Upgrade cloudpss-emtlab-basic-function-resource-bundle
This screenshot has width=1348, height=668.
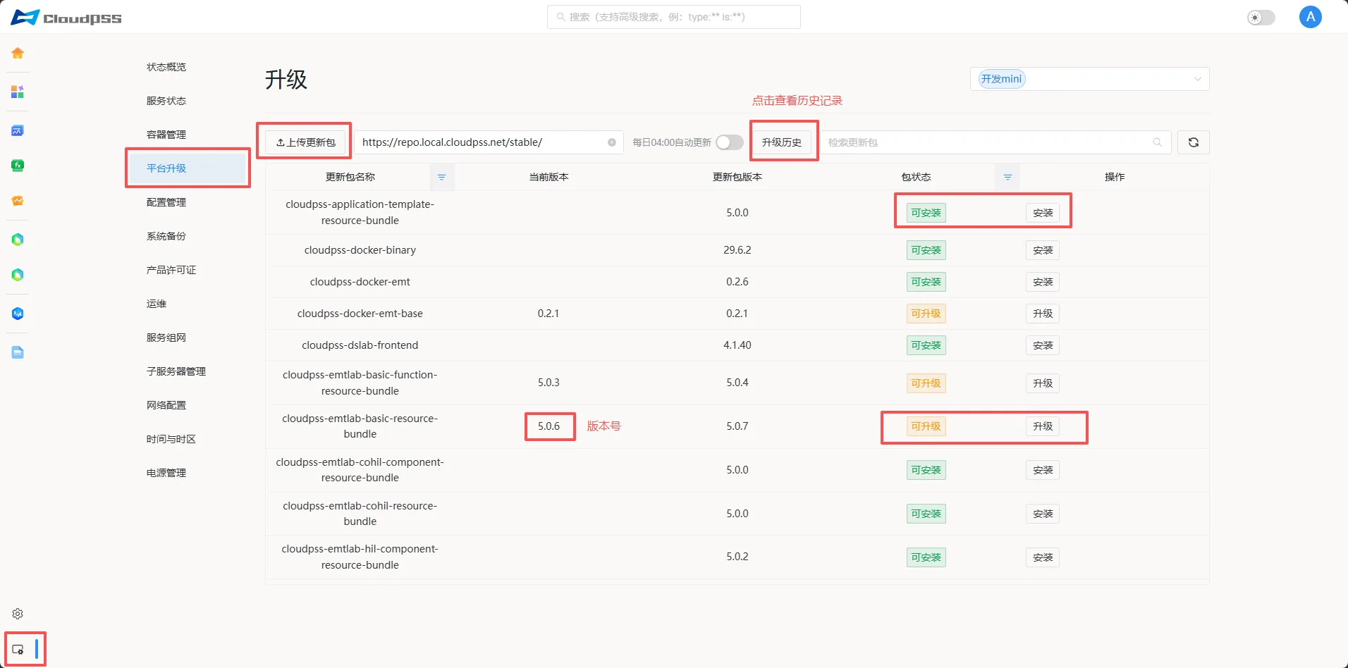(1043, 383)
